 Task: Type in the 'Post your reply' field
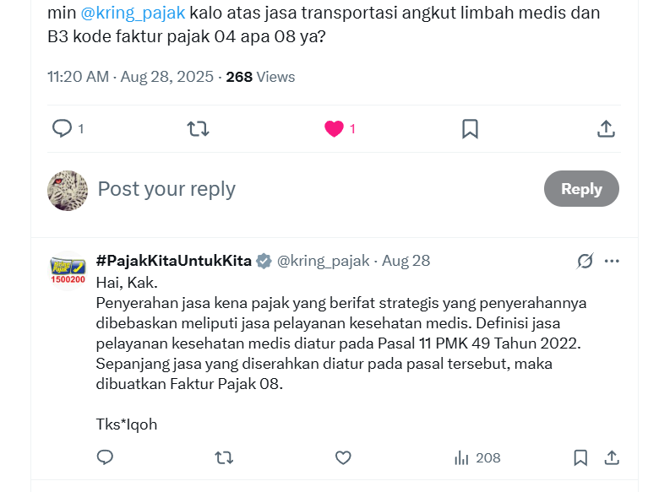click(x=313, y=189)
